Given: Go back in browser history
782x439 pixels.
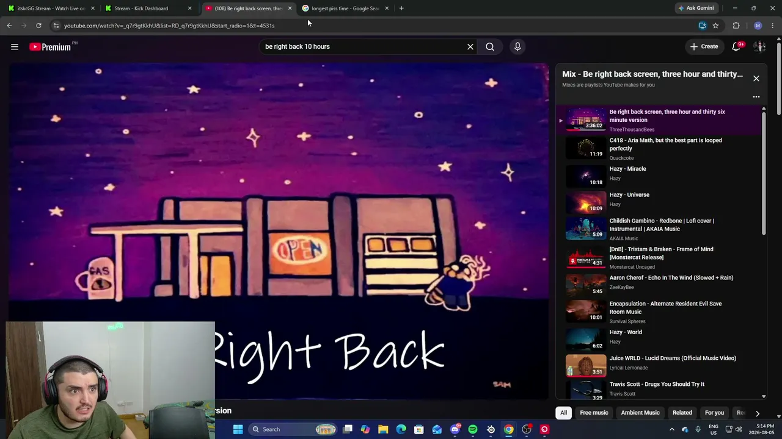Looking at the screenshot, I should point(9,26).
